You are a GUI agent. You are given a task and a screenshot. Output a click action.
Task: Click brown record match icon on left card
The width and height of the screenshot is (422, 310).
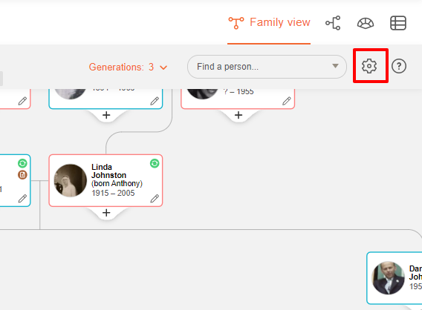22,175
